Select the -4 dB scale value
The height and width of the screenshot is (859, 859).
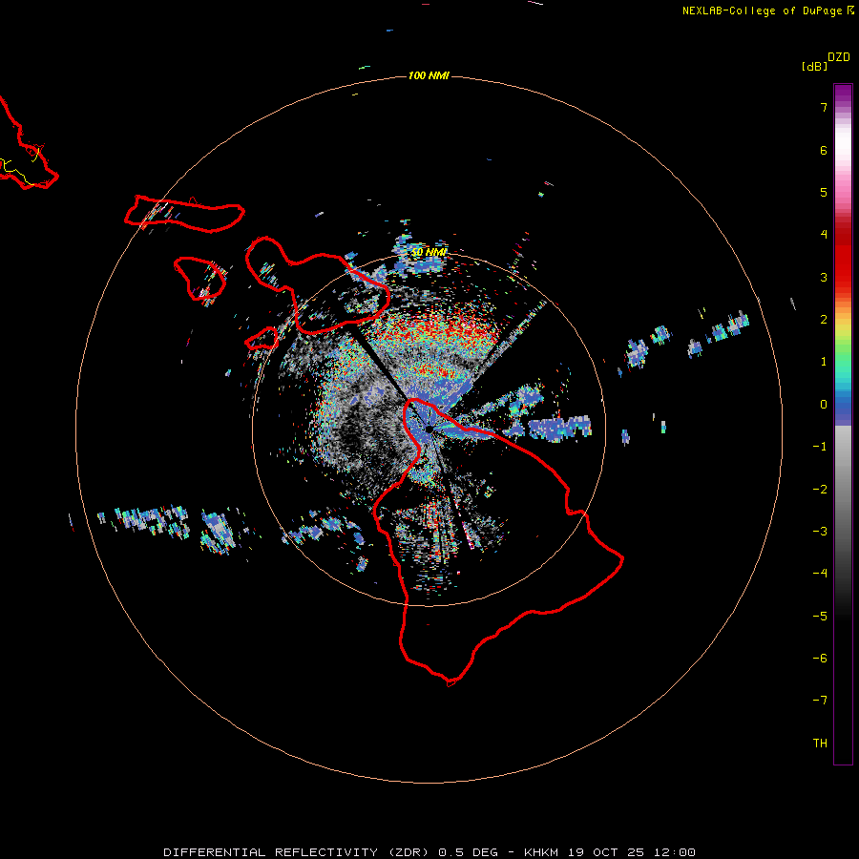[820, 574]
